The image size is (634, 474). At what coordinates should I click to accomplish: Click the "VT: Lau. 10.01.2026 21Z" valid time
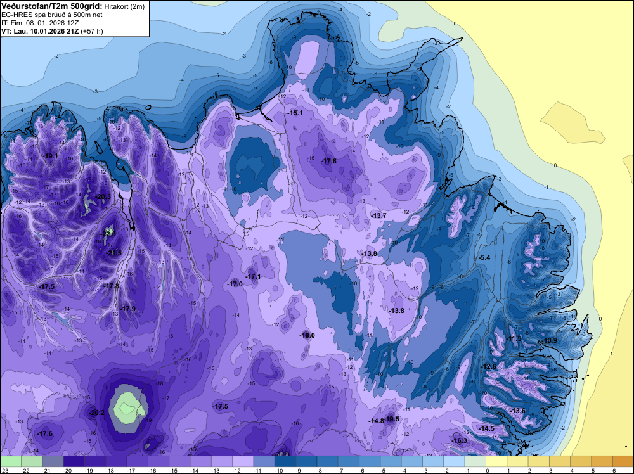tap(40, 31)
